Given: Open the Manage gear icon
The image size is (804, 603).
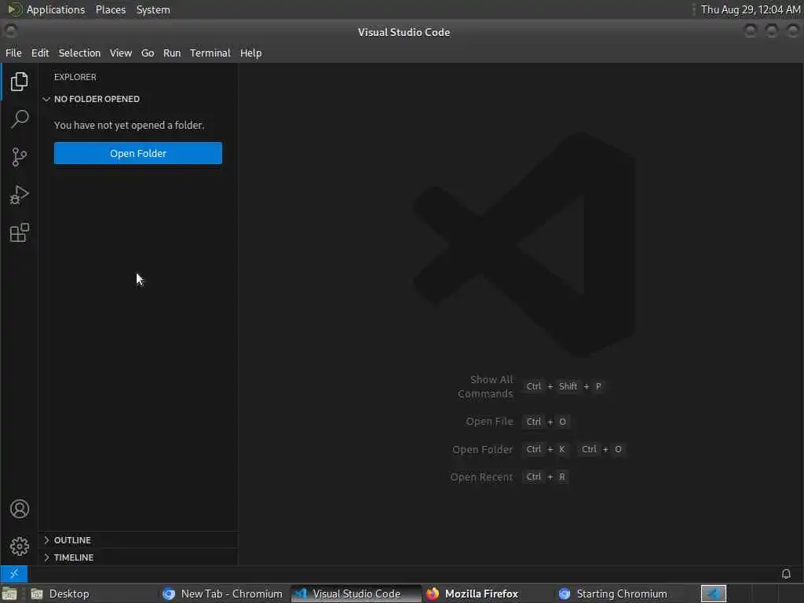Looking at the screenshot, I should click(20, 546).
